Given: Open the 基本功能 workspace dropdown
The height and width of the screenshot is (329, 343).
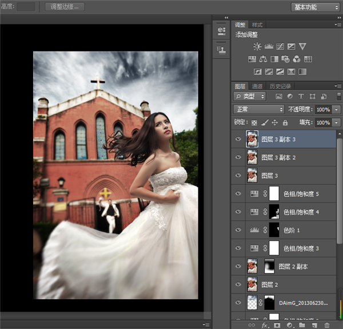Looking at the screenshot, I should click(x=316, y=7).
